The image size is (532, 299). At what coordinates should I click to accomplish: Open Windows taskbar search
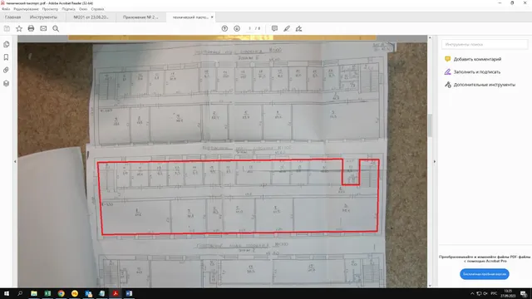pyautogui.click(x=20, y=293)
